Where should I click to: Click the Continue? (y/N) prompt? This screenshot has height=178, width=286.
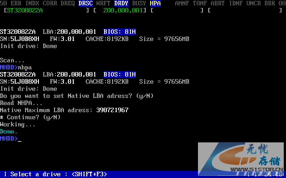[x=34, y=117]
